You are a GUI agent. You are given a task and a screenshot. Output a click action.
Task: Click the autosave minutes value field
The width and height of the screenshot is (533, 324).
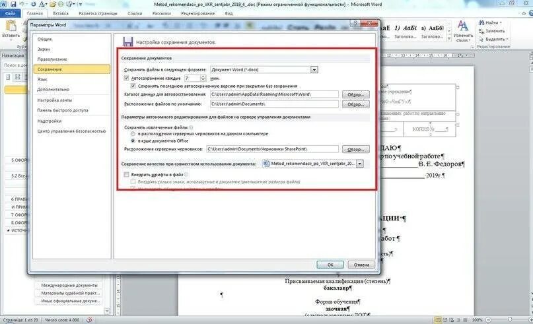coord(192,79)
